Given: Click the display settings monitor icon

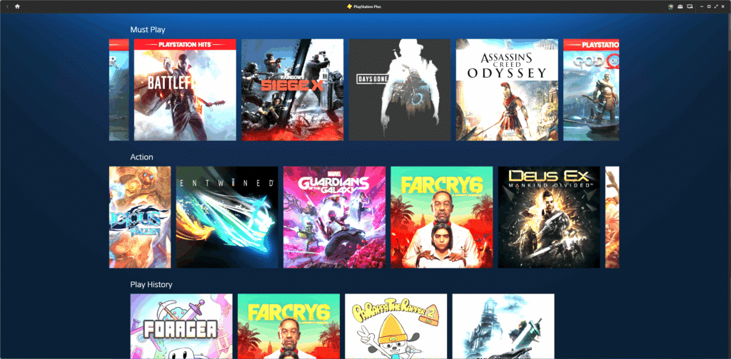Looking at the screenshot, I should click(690, 6).
